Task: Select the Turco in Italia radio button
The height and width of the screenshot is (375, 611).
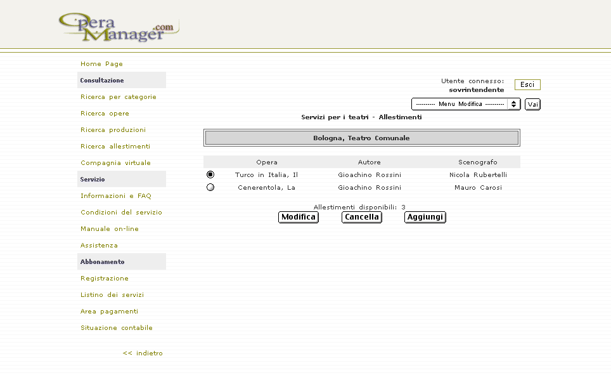Action: 210,174
